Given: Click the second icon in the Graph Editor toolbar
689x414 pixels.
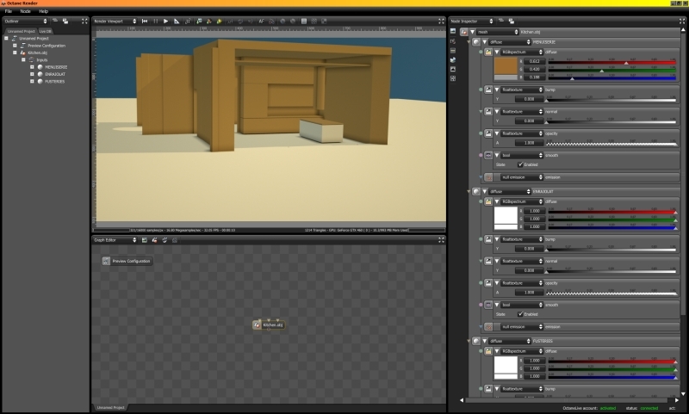Looking at the screenshot, I should [x=155, y=240].
